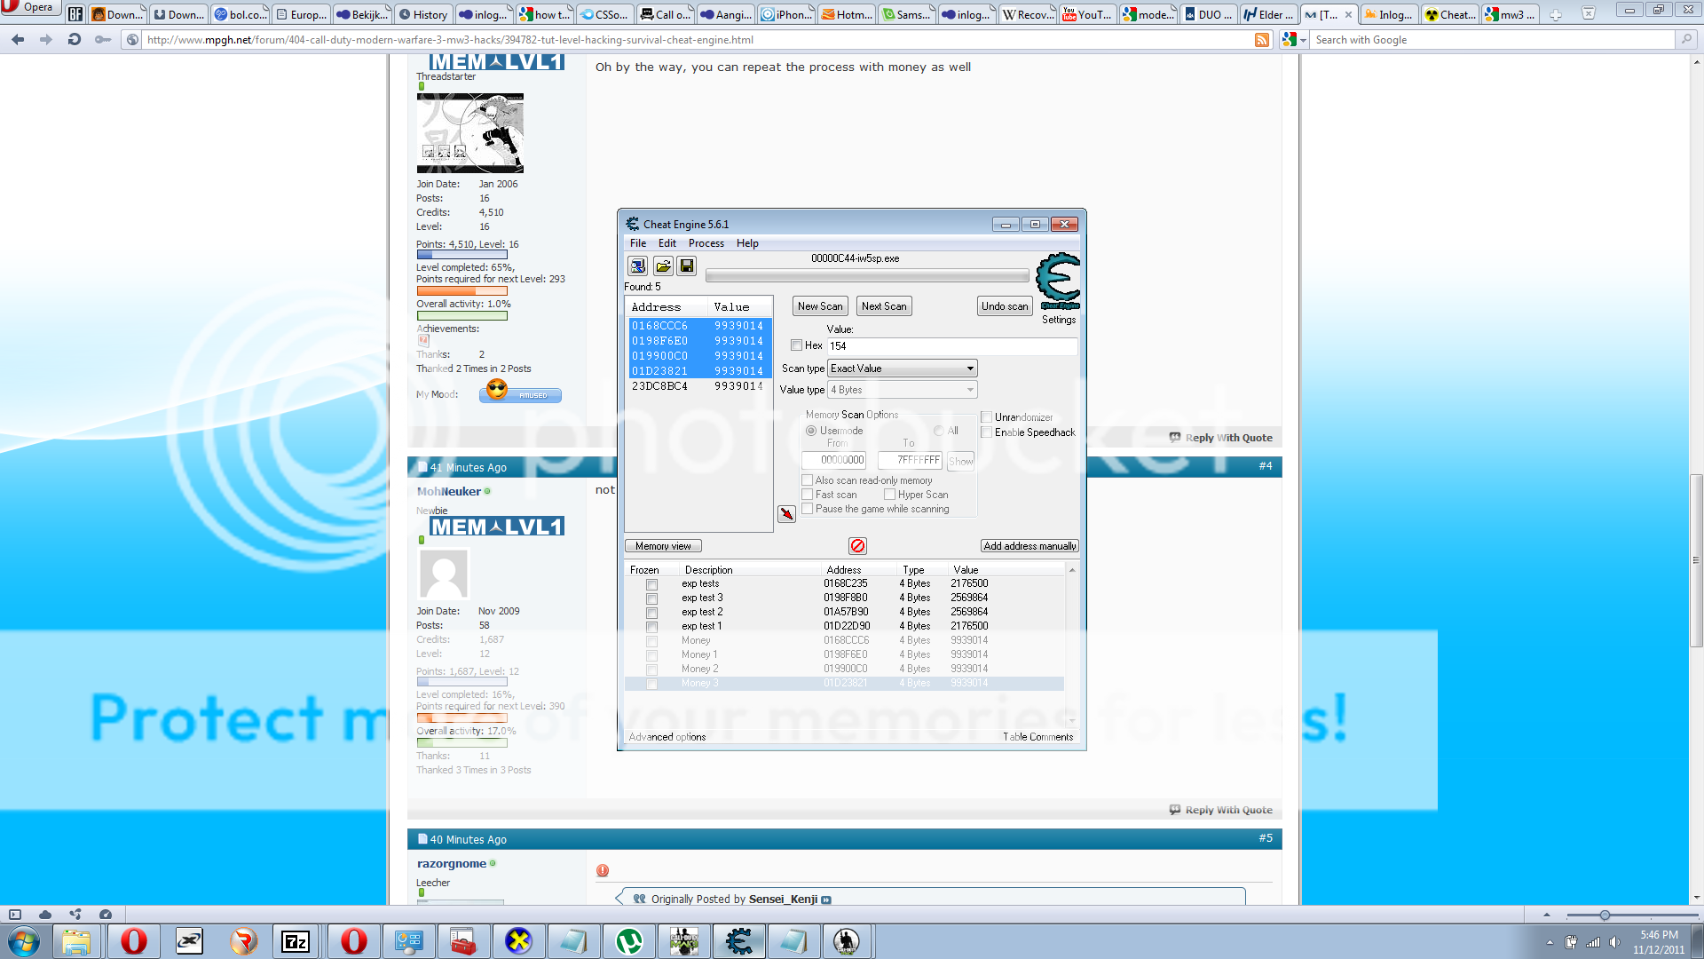Check Also scan read-only memory
The height and width of the screenshot is (959, 1704).
click(807, 480)
